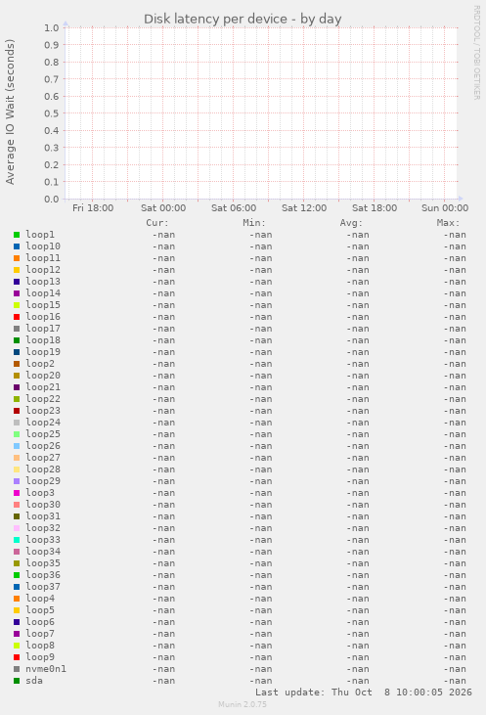Click the Cur: column header

(x=157, y=223)
